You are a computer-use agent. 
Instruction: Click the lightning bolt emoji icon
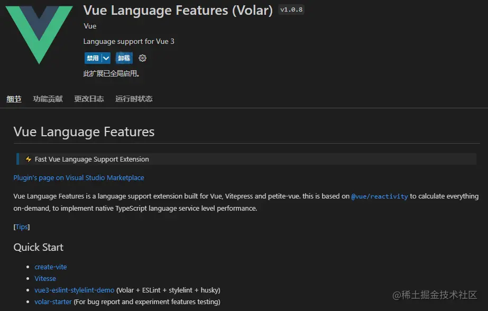coord(29,159)
